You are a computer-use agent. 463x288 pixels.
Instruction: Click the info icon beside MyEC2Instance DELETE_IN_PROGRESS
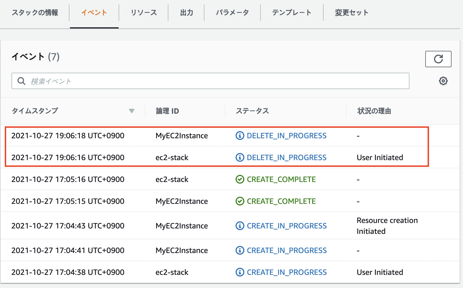pyautogui.click(x=239, y=135)
